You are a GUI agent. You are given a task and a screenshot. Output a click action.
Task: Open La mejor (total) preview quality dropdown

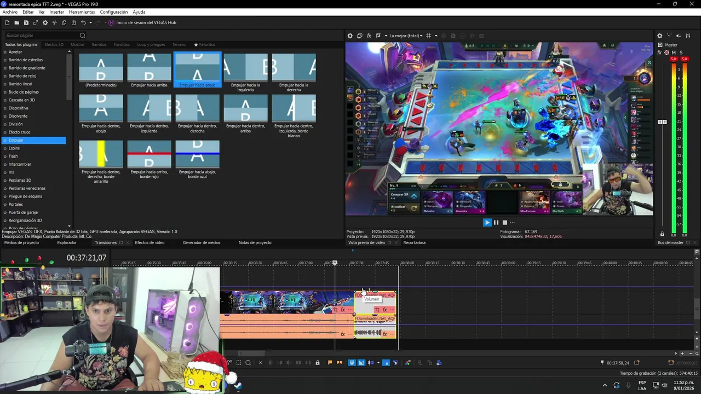tap(406, 36)
